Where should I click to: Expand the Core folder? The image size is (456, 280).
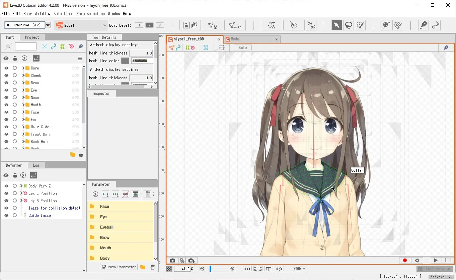pos(23,68)
